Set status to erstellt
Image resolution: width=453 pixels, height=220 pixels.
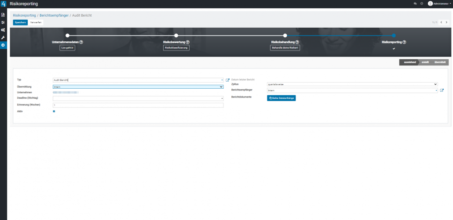[425, 62]
